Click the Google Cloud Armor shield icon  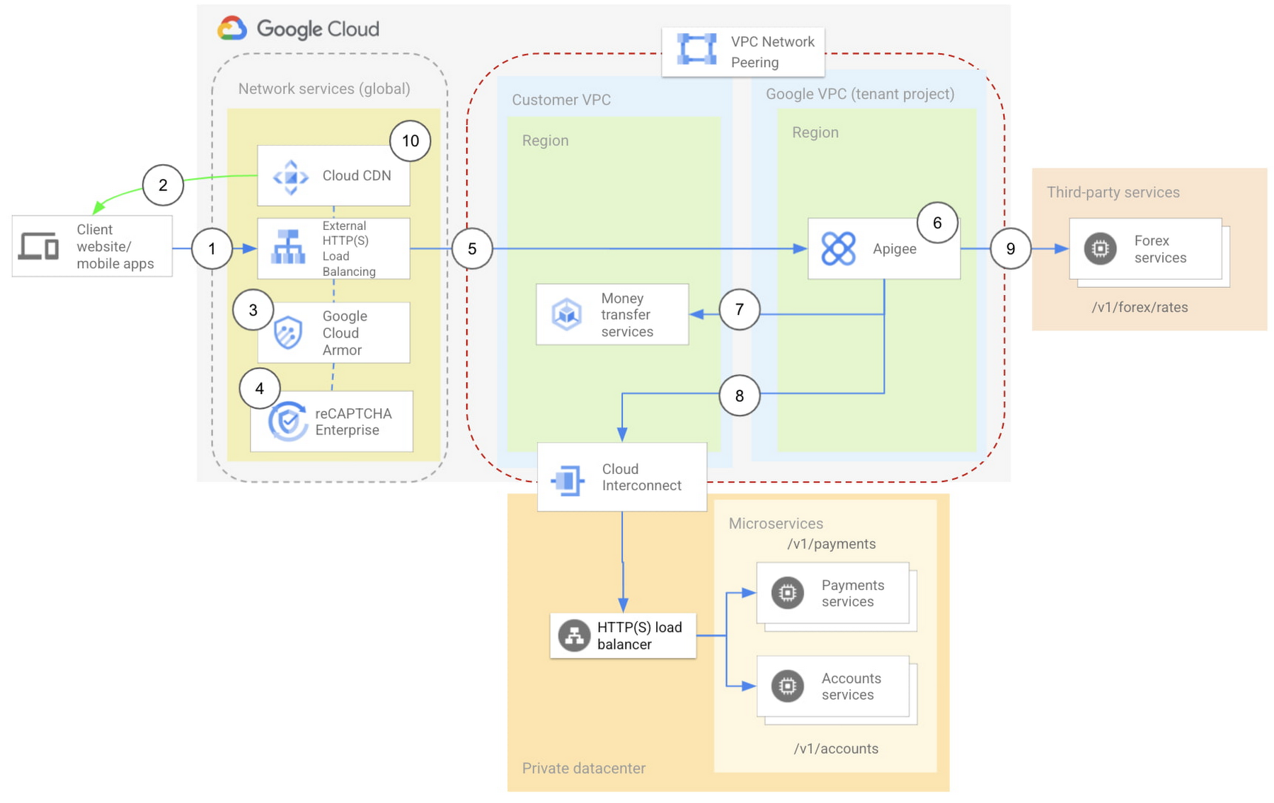(288, 333)
